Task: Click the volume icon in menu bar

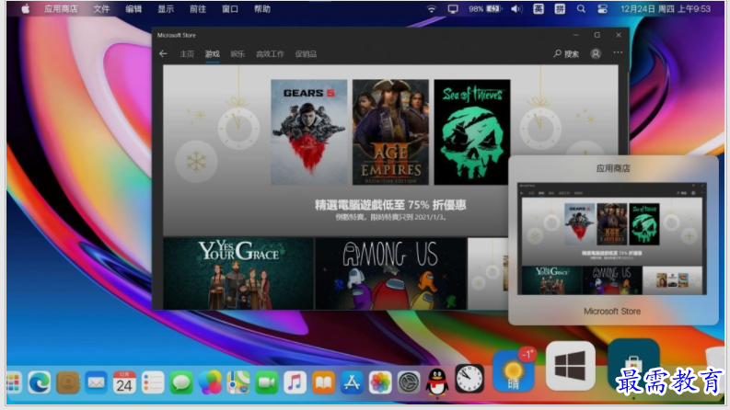Action: pos(516,9)
